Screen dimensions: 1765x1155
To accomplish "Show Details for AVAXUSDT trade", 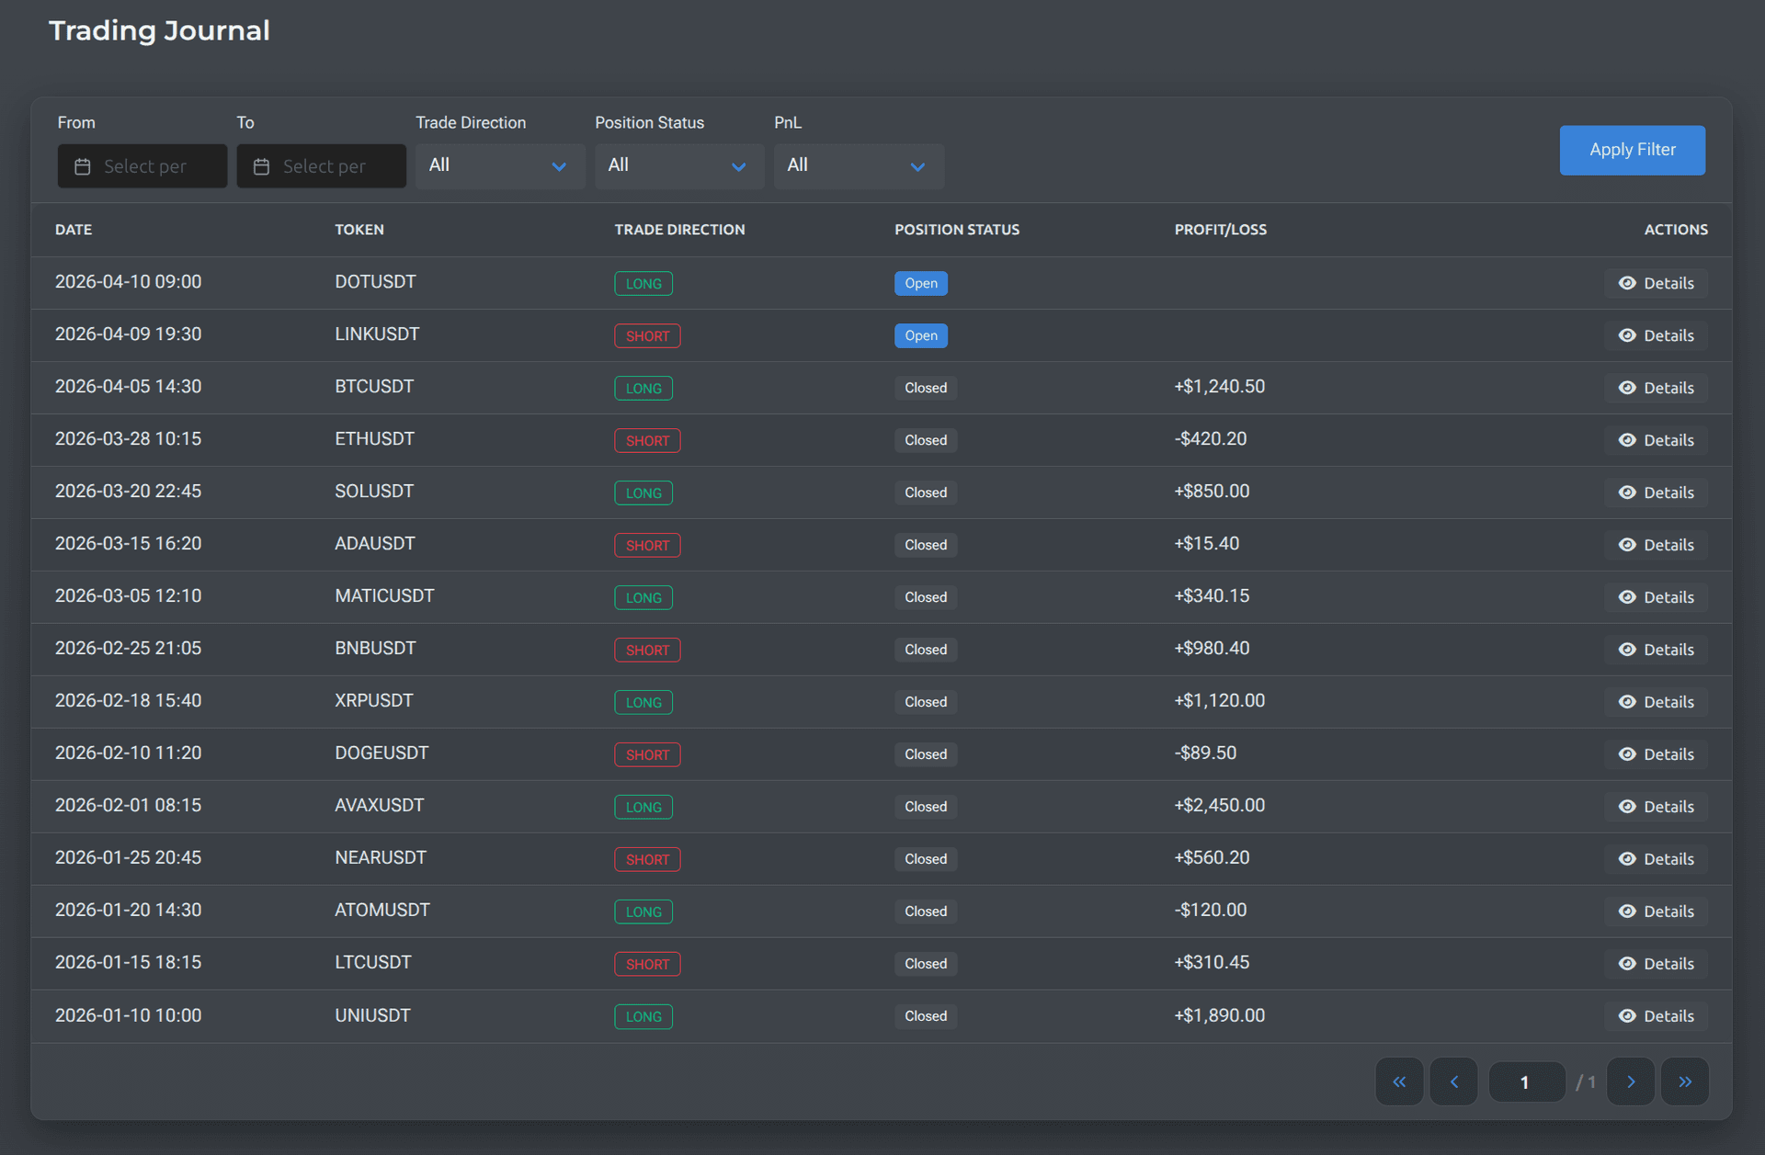I will pyautogui.click(x=1657, y=807).
